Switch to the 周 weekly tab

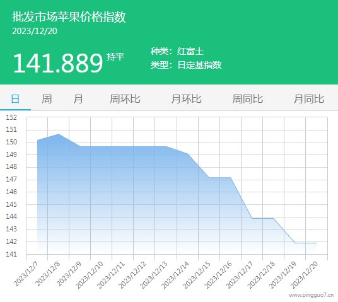point(47,99)
